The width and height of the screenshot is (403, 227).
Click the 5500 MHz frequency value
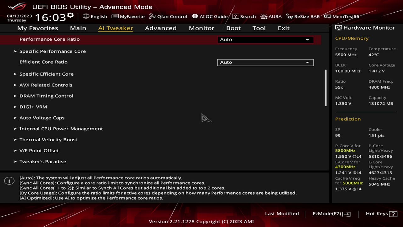coord(346,55)
